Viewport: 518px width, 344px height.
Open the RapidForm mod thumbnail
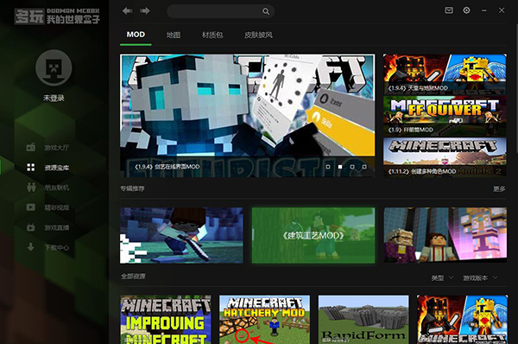coord(363,320)
